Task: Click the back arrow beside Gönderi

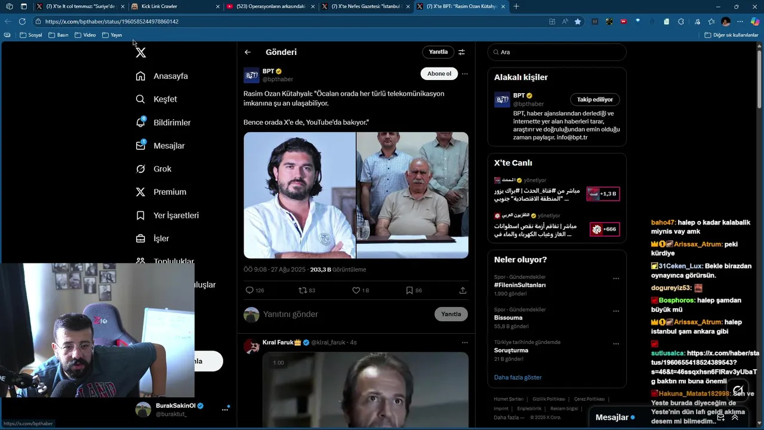Action: pos(248,52)
